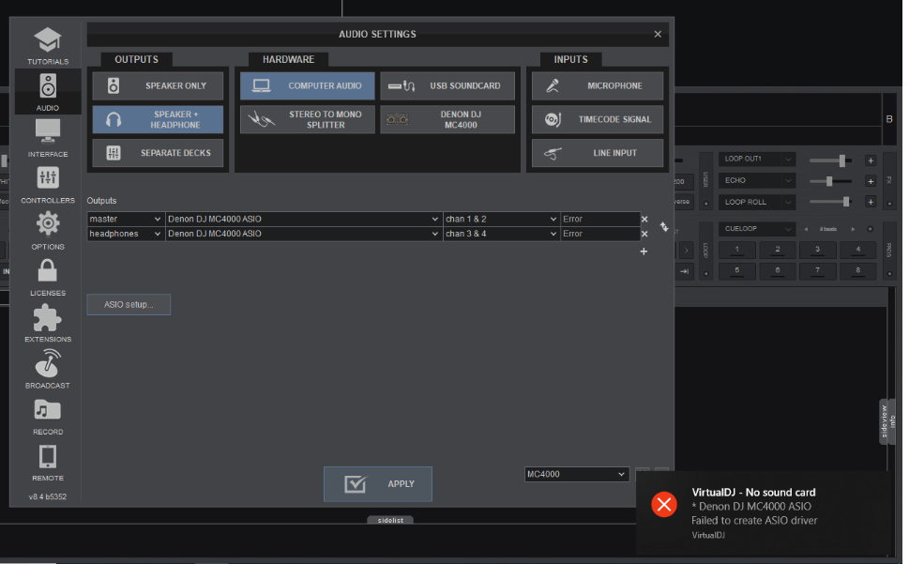Screen dimensions: 909x564
Task: Enable Microphone input
Action: pos(598,85)
